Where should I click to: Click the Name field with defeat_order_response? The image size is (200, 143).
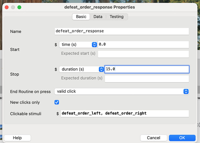pos(122,31)
